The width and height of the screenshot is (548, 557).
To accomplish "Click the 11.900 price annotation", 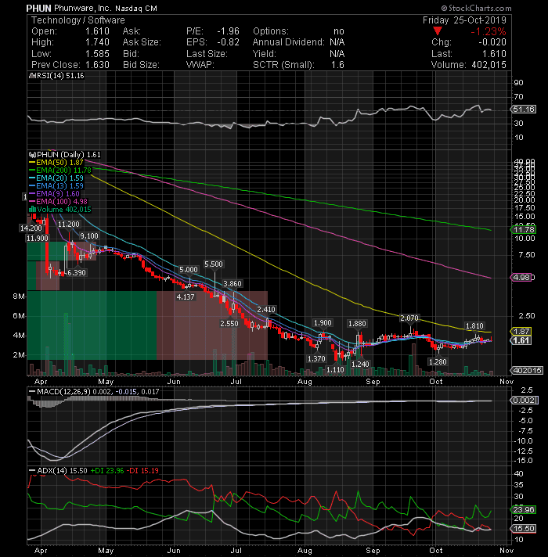I will [x=38, y=239].
